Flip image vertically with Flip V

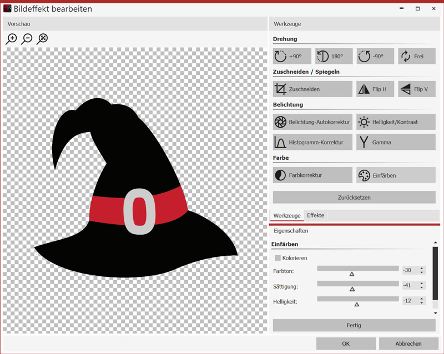(x=416, y=89)
